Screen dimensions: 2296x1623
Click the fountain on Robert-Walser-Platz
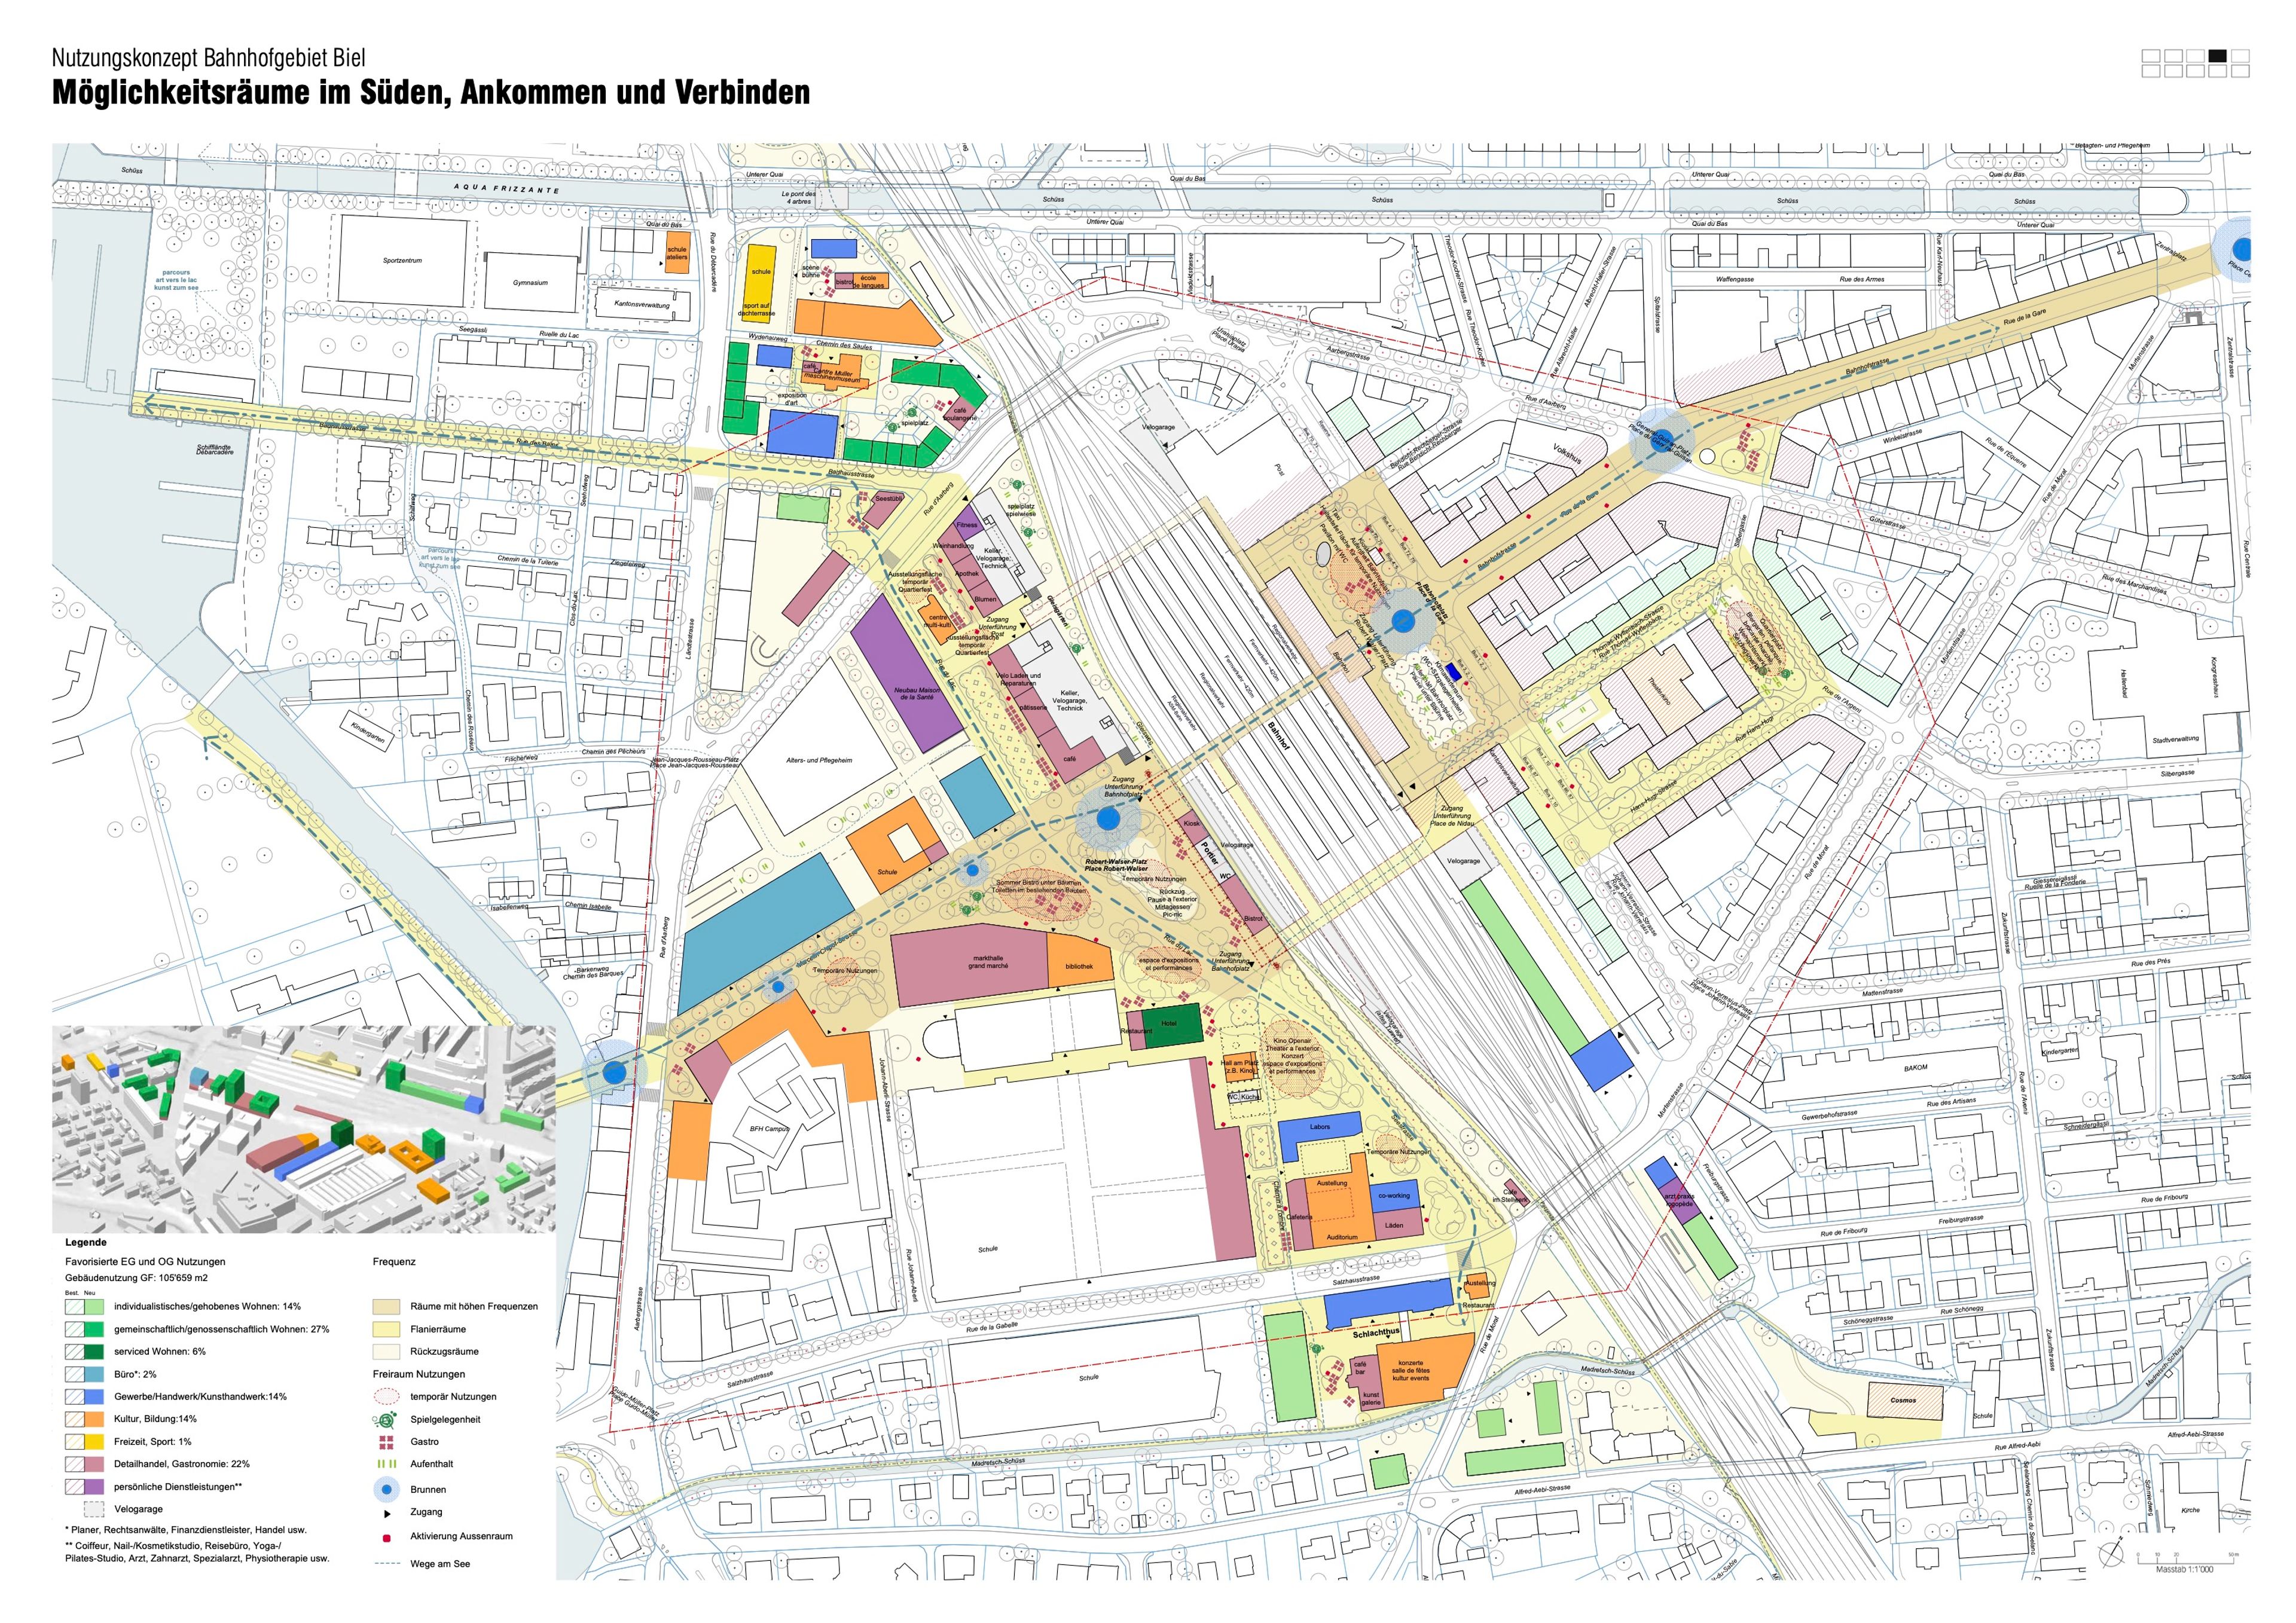pos(1107,819)
